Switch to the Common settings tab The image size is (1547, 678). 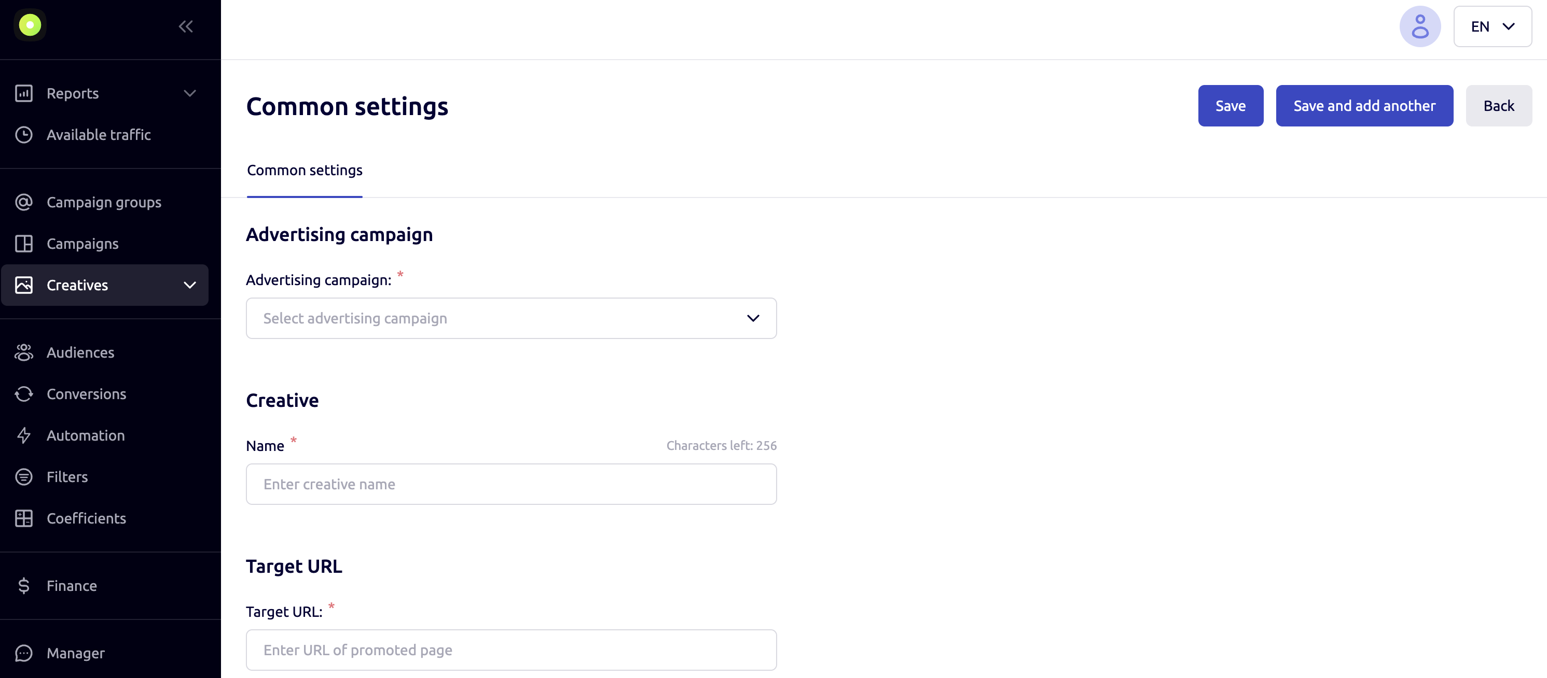[x=305, y=171]
